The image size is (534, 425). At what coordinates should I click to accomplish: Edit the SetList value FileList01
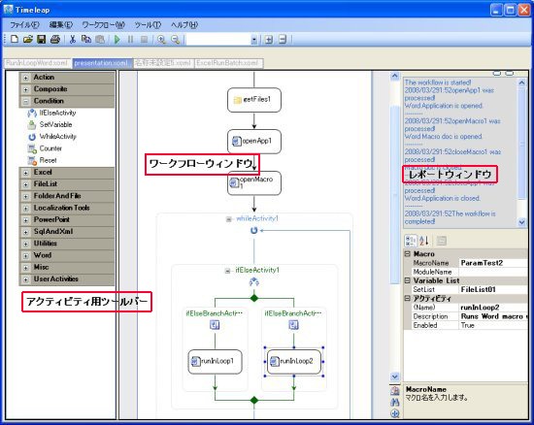[493, 289]
